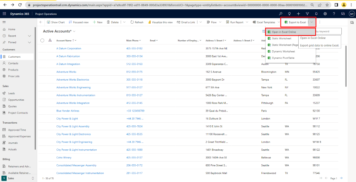Toggle browser side panel button
Image resolution: width=356 pixels, height=182 pixels.
pos(336,5)
